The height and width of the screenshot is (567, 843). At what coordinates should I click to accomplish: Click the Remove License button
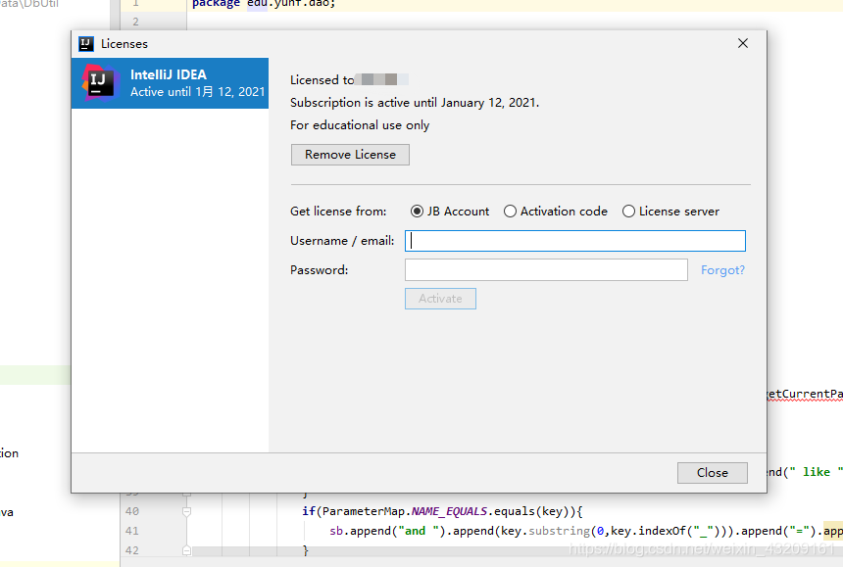pos(350,155)
